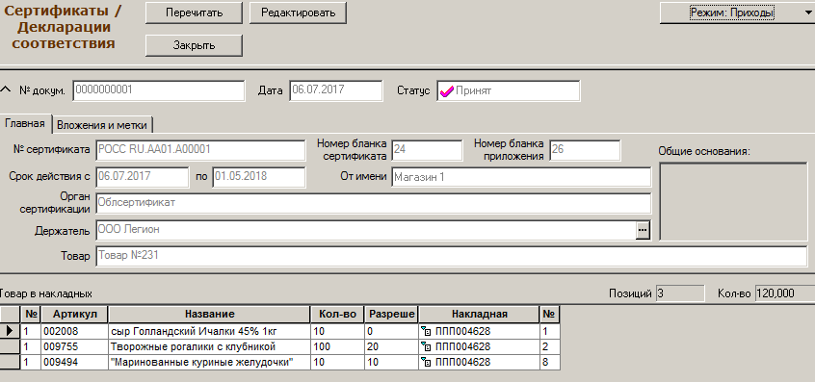The height and width of the screenshot is (382, 815).
Task: Click the Общие основания empty box
Action: pyautogui.click(x=733, y=201)
